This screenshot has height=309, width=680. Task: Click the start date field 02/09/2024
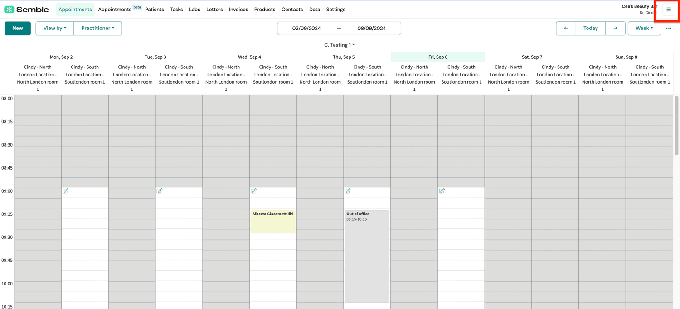pos(306,28)
